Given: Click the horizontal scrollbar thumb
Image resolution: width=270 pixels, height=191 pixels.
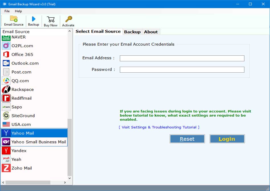Looking at the screenshot, I should [x=28, y=182].
